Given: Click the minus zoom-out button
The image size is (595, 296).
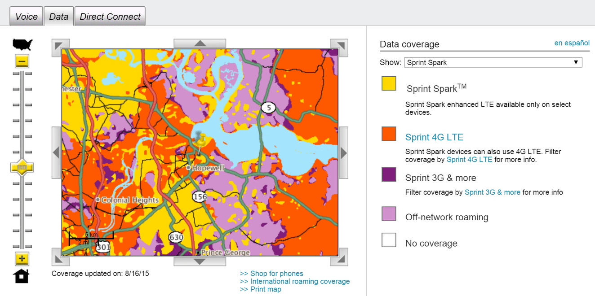Looking at the screenshot, I should 22,61.
